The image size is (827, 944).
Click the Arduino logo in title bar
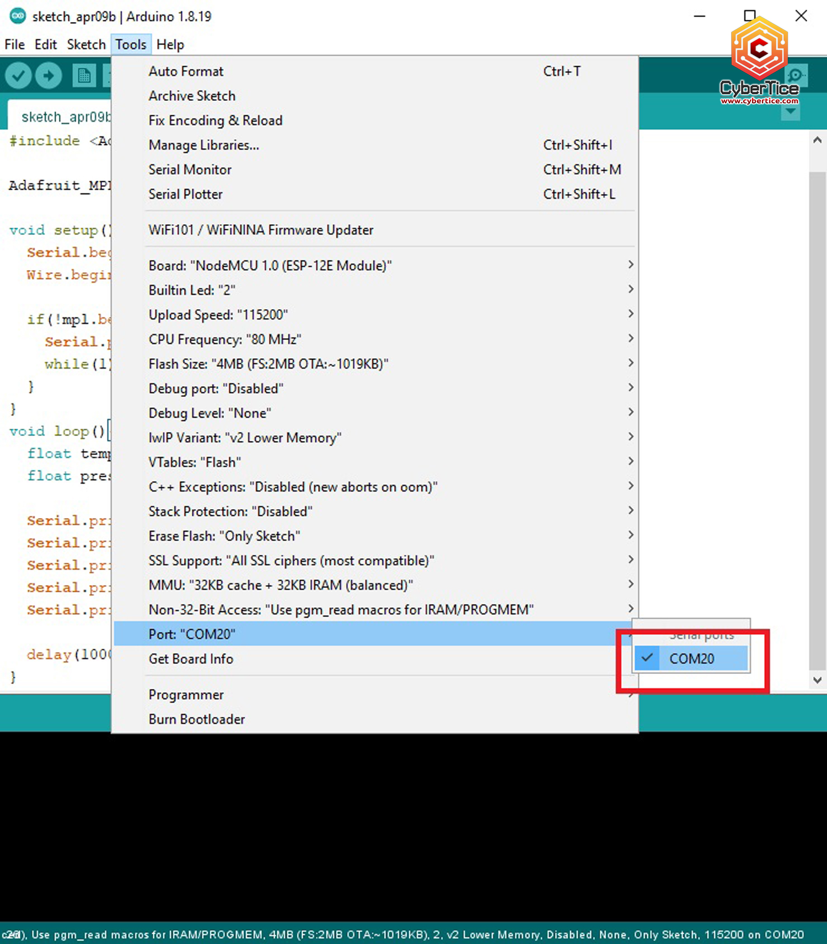coord(17,16)
